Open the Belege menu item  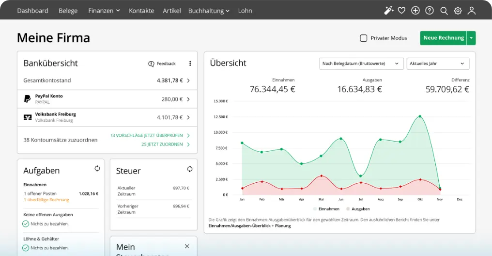click(x=68, y=11)
